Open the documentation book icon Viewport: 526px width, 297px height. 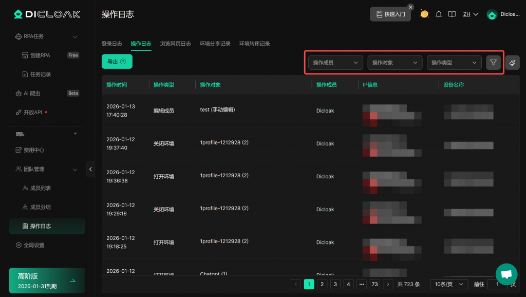click(x=452, y=14)
